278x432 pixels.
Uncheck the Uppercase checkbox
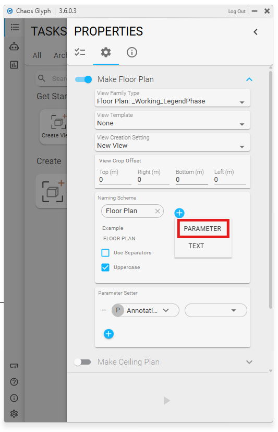(105, 267)
